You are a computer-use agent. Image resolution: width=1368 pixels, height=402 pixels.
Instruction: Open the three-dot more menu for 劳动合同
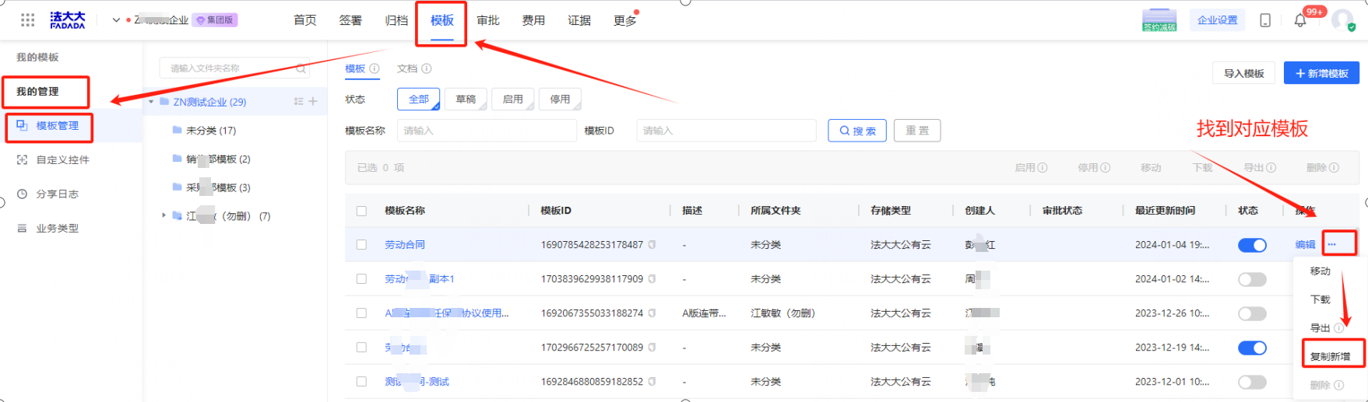[x=1332, y=245]
